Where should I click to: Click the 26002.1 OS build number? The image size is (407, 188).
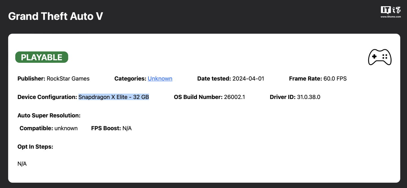pyautogui.click(x=234, y=97)
